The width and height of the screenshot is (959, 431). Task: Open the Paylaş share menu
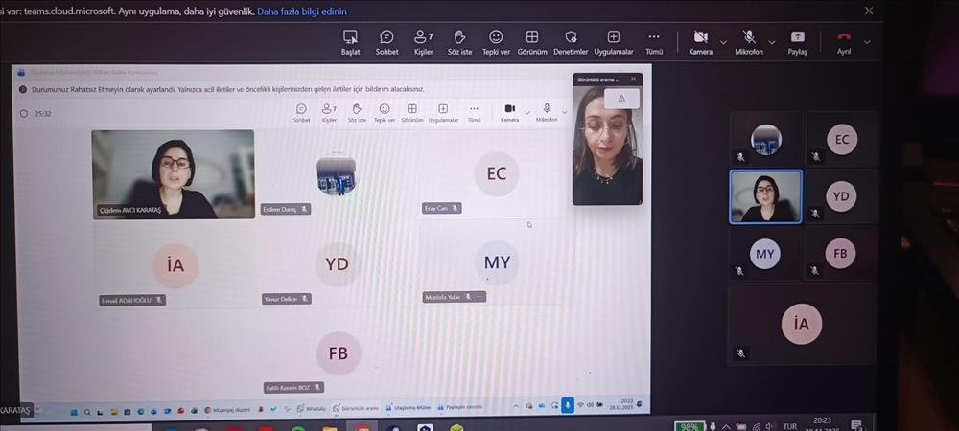point(797,41)
